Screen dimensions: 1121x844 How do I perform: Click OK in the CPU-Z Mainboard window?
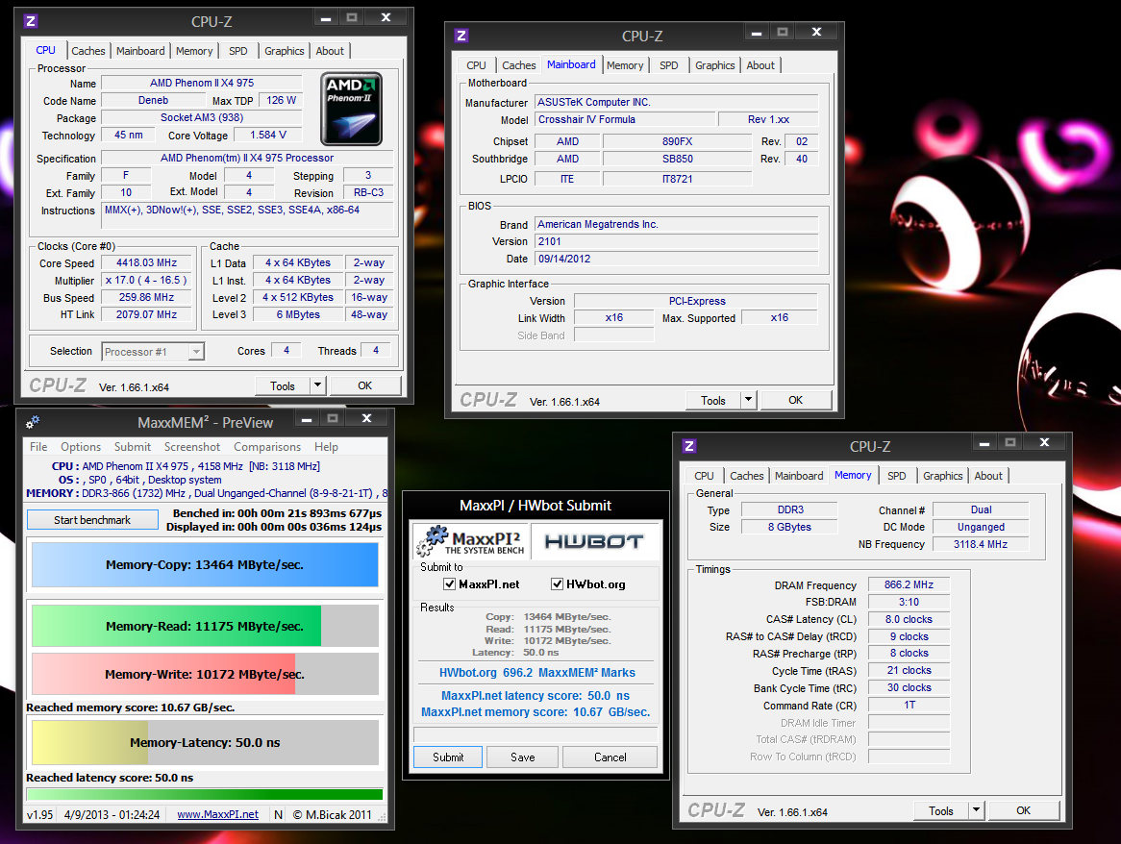click(795, 400)
